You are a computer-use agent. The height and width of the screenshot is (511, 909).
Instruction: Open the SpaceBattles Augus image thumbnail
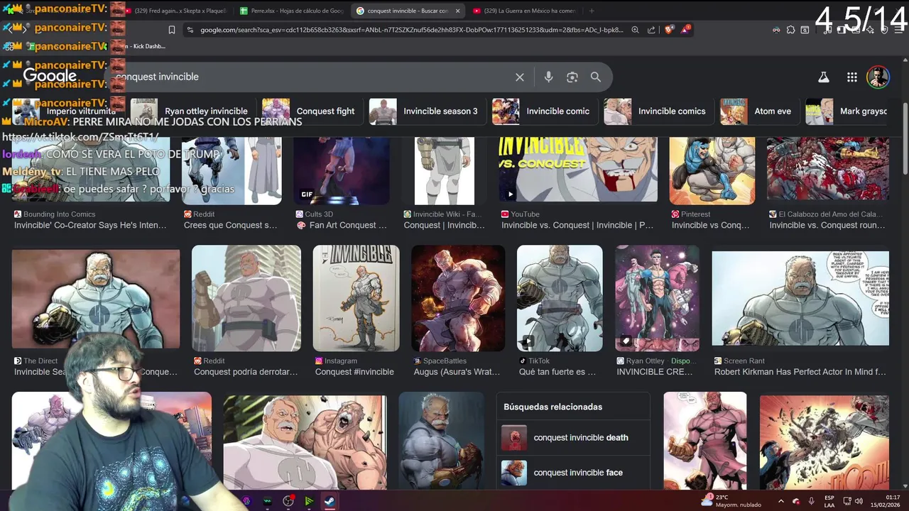[458, 298]
